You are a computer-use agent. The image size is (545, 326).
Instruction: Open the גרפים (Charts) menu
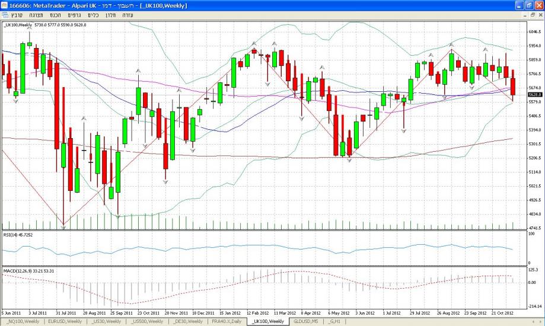pos(75,14)
